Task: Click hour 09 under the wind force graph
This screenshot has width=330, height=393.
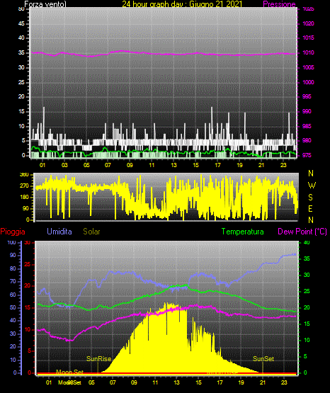Action: [130, 165]
